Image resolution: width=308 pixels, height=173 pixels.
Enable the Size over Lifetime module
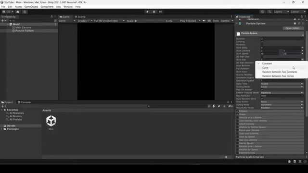[237, 140]
